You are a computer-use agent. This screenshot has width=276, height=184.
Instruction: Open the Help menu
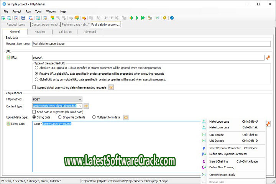coord(63,11)
